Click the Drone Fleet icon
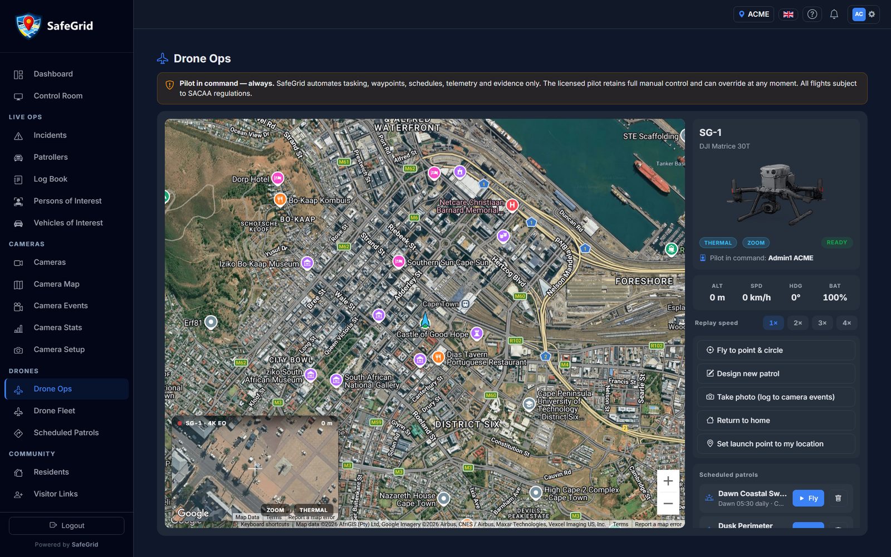This screenshot has height=557, width=891. point(18,411)
